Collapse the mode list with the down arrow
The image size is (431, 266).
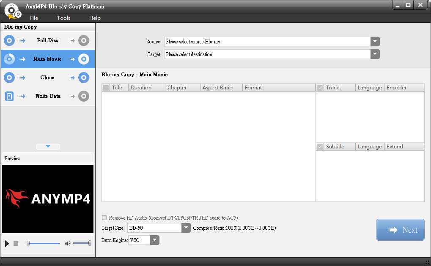tap(48, 146)
